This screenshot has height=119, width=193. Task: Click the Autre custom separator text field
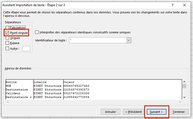26,48
